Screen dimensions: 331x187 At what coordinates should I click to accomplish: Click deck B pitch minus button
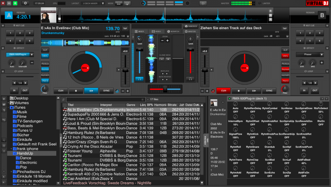click(x=202, y=91)
